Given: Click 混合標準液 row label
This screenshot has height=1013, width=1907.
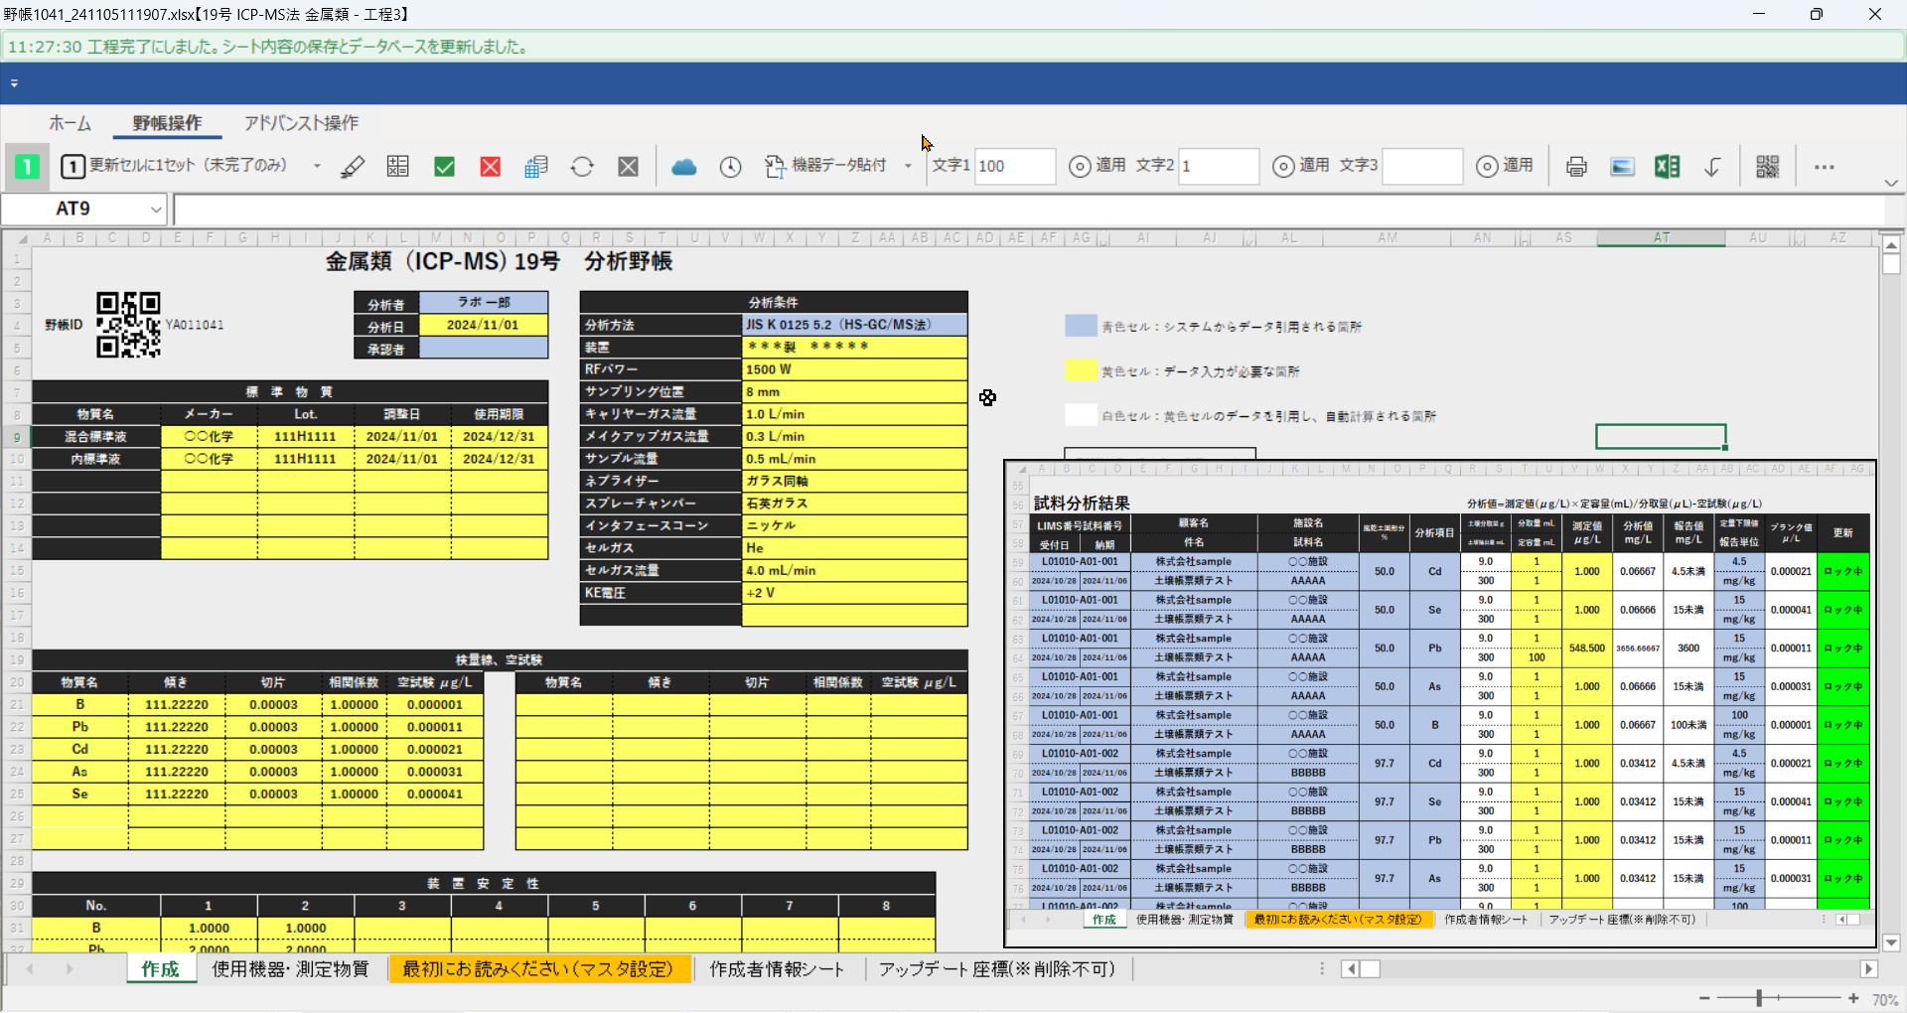Looking at the screenshot, I should (x=95, y=437).
